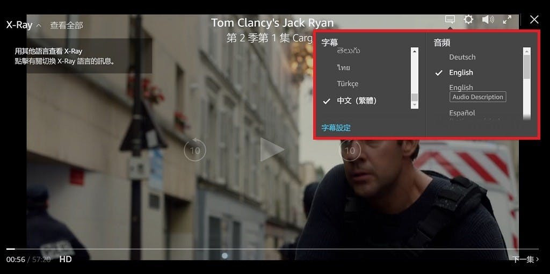Open 查看全部 X-Ray view
The width and height of the screenshot is (550, 274).
point(67,25)
